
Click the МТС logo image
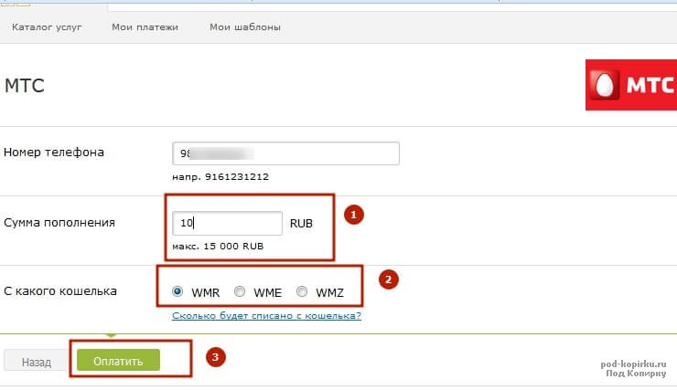tap(631, 85)
